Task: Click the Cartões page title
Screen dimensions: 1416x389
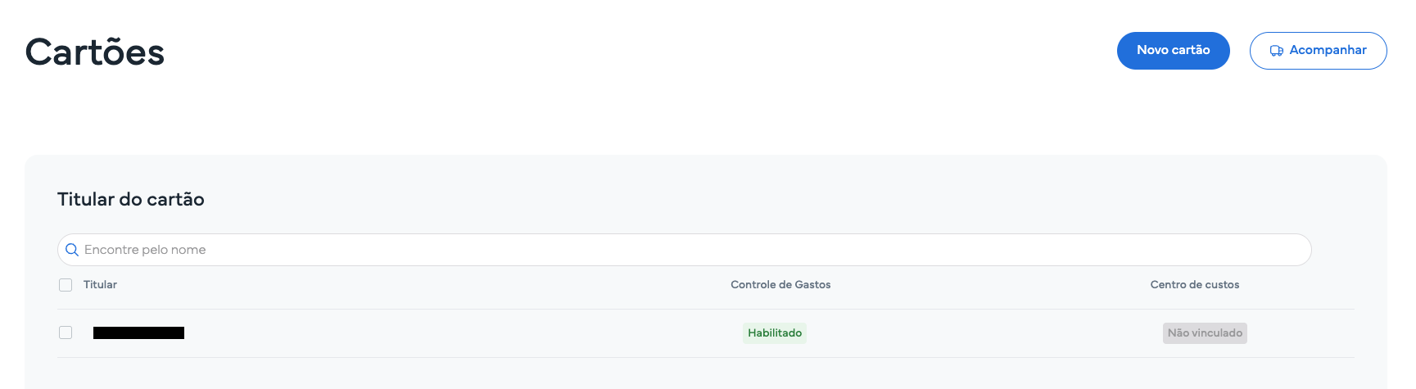Action: [x=95, y=52]
